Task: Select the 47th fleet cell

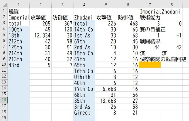Action: coord(84,59)
